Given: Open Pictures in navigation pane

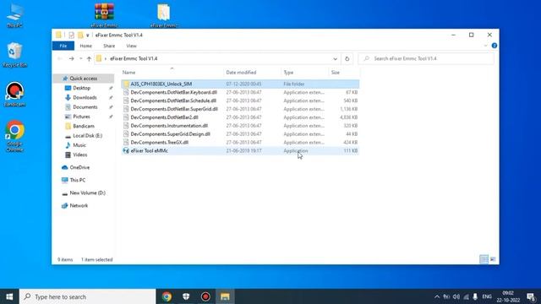Looking at the screenshot, I should coord(81,117).
